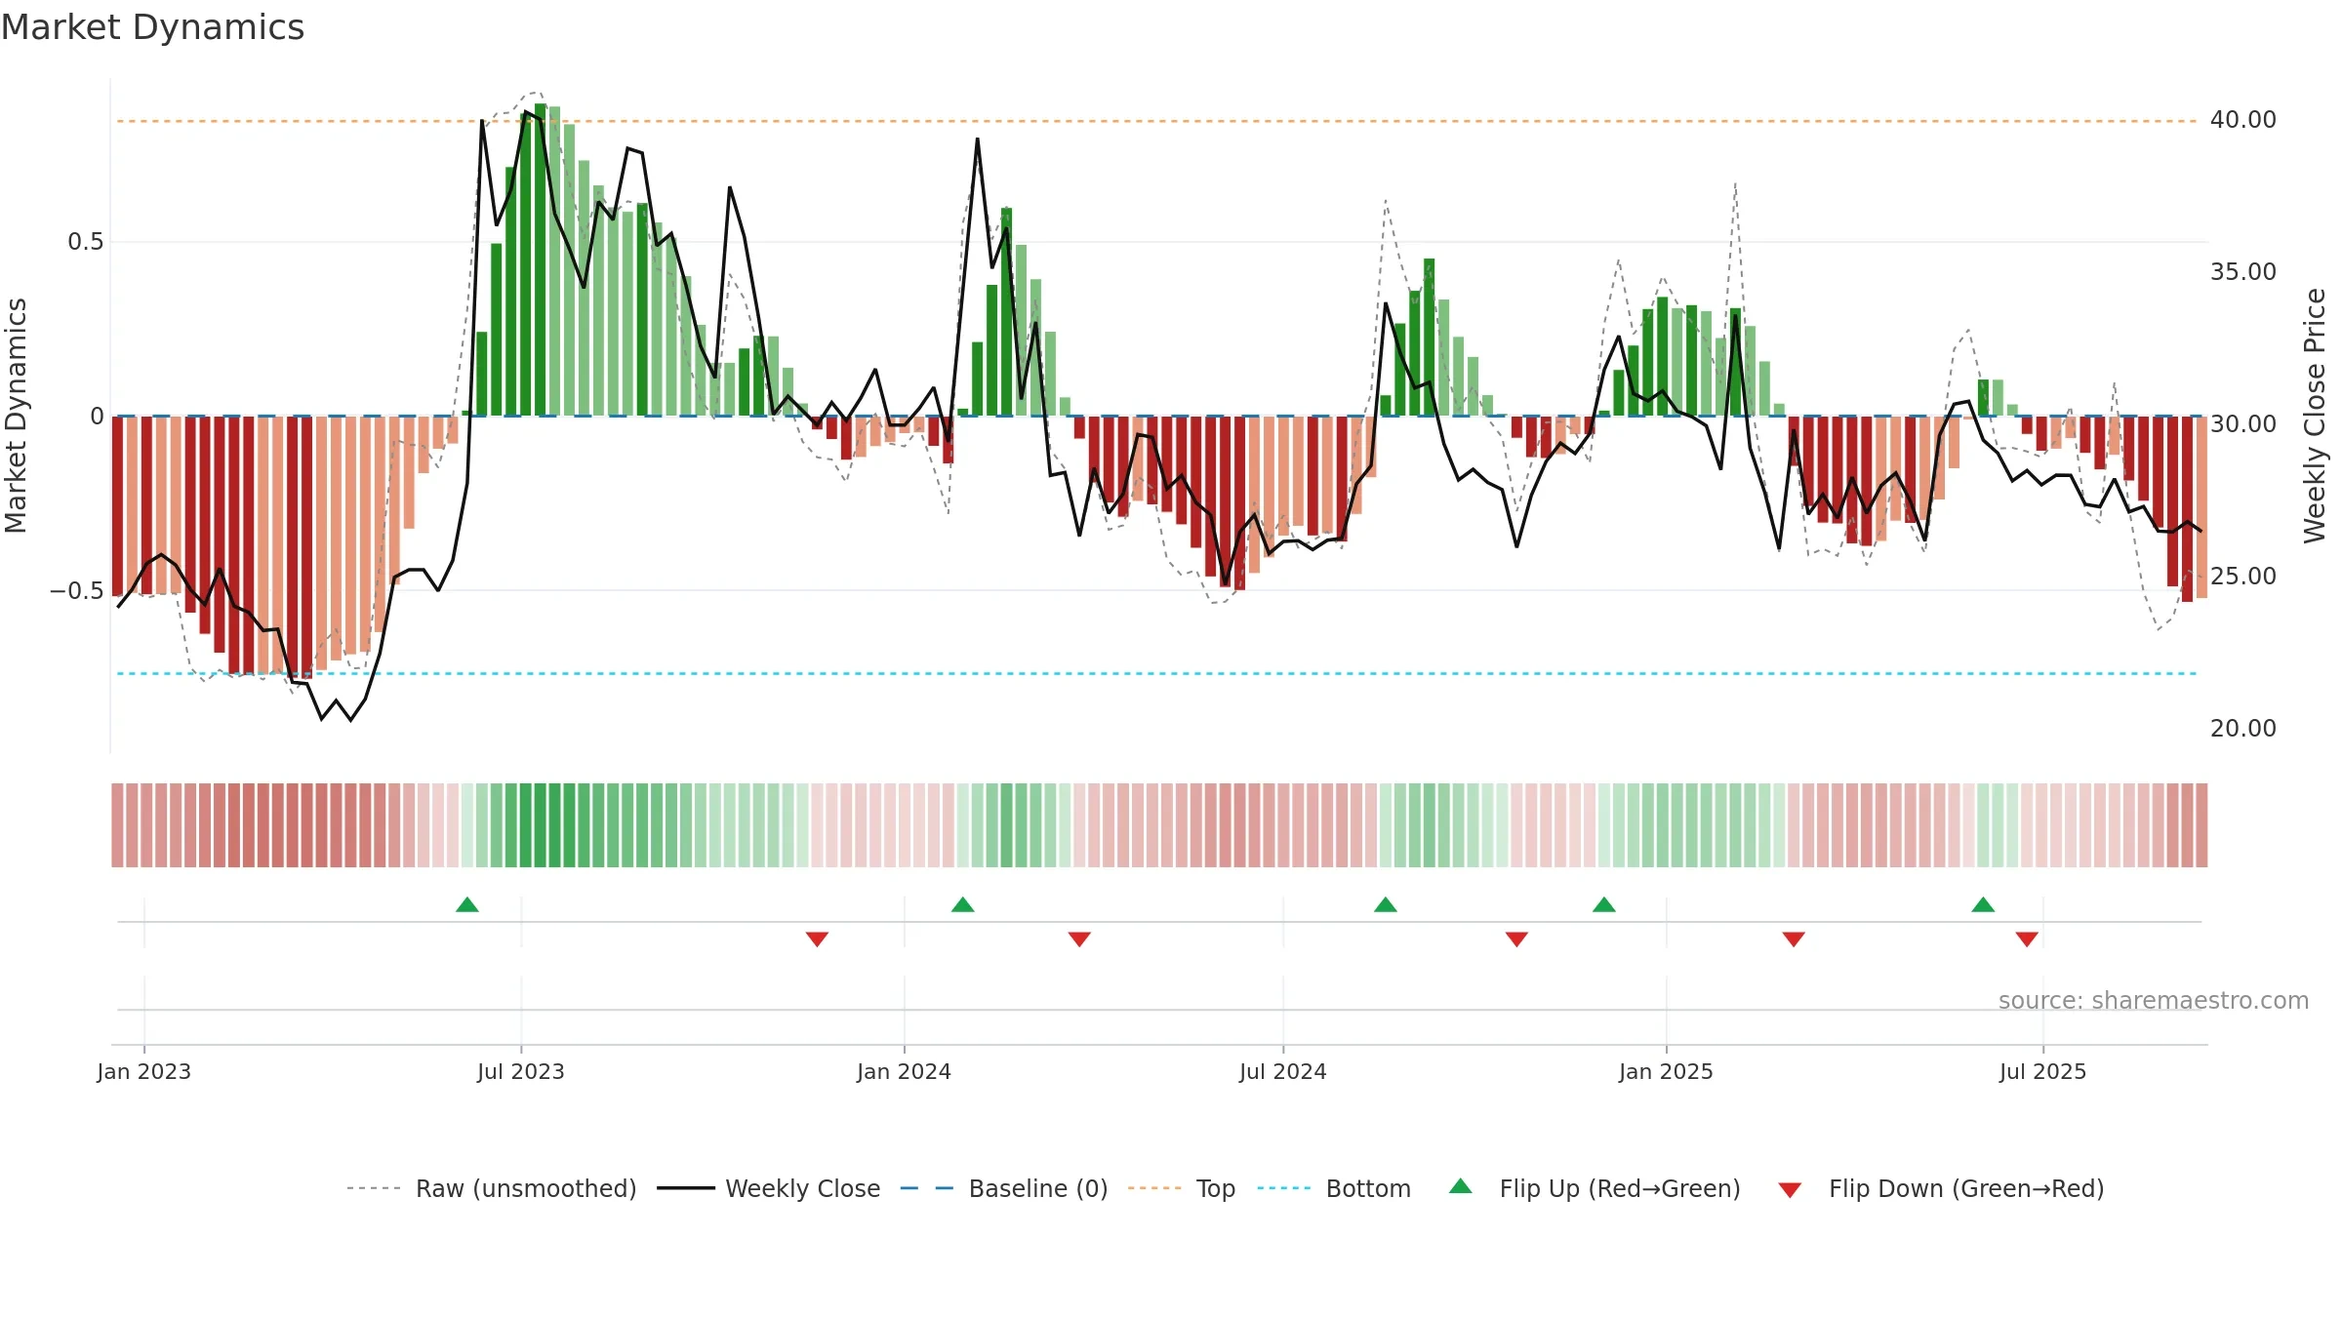2342x1317 pixels.
Task: Click the −0.5 left axis value
Action: point(77,591)
